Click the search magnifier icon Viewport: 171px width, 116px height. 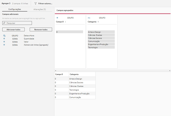pyautogui.click(x=4, y=23)
